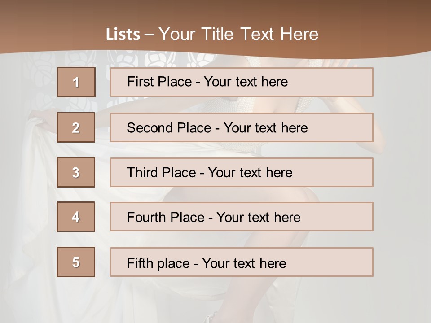Select the number 4 box
The width and height of the screenshot is (431, 323).
click(76, 217)
